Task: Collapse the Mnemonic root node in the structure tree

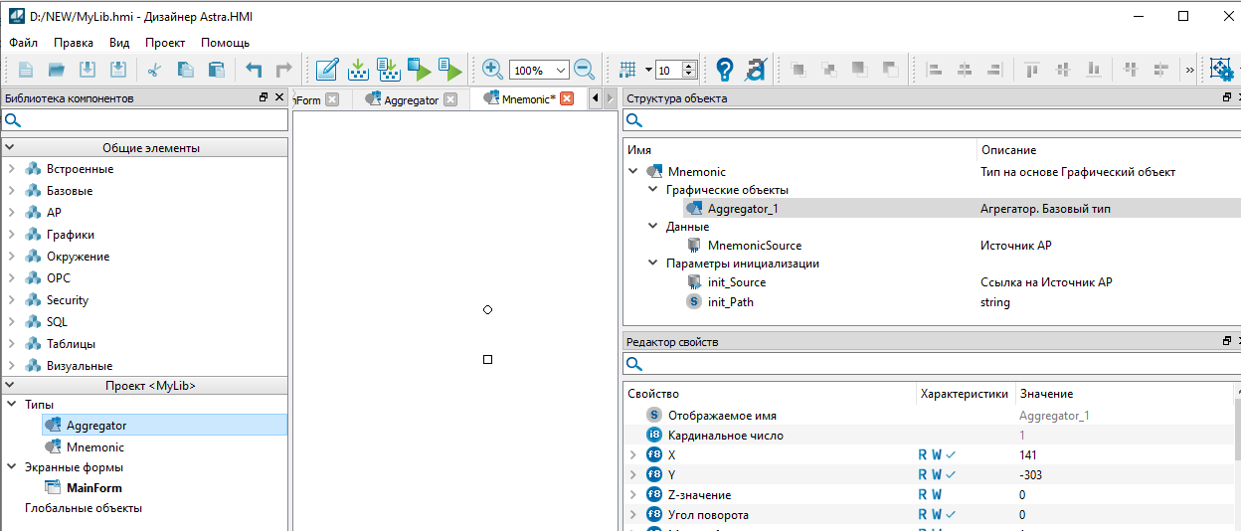Action: point(633,172)
